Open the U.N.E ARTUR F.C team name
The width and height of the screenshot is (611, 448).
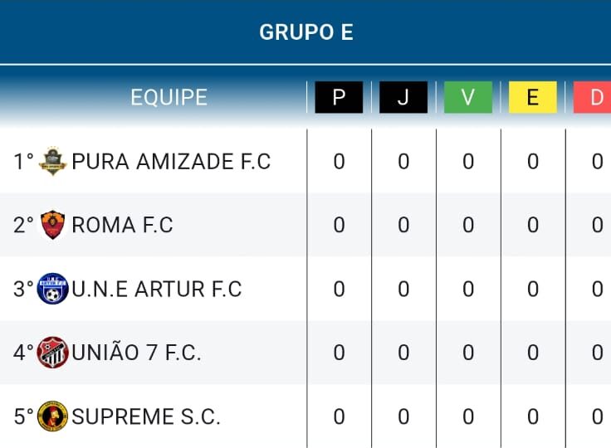pyautogui.click(x=157, y=289)
